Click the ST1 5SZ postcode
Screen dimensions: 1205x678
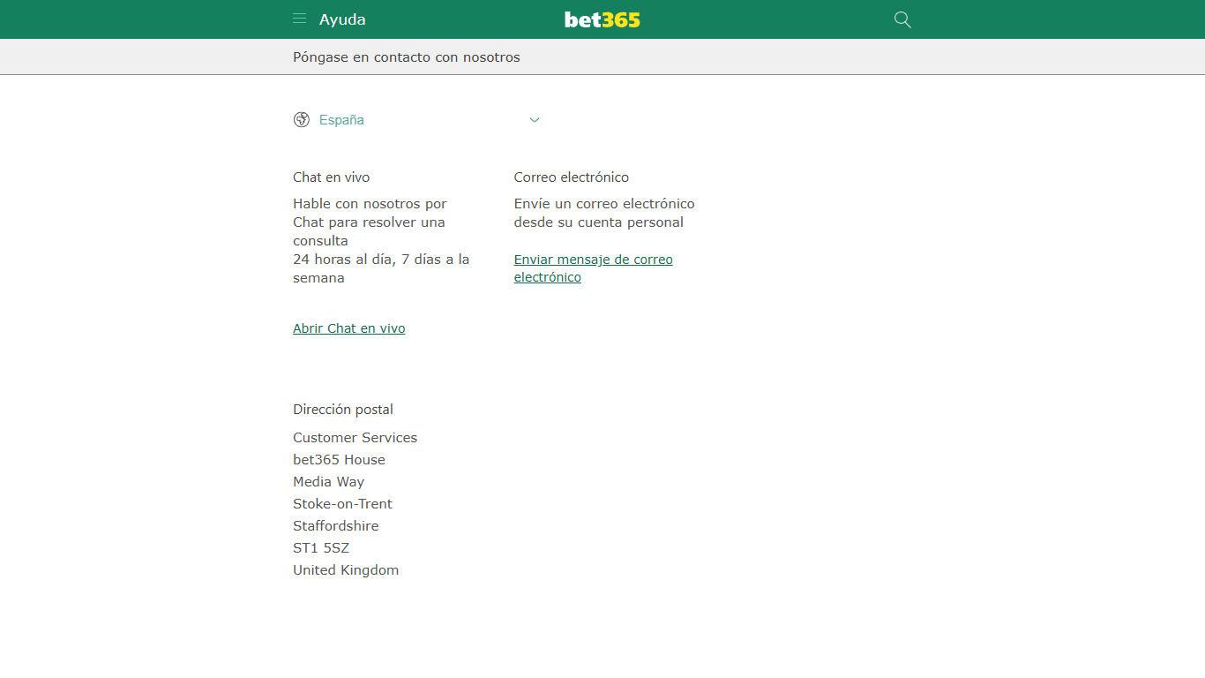[321, 548]
